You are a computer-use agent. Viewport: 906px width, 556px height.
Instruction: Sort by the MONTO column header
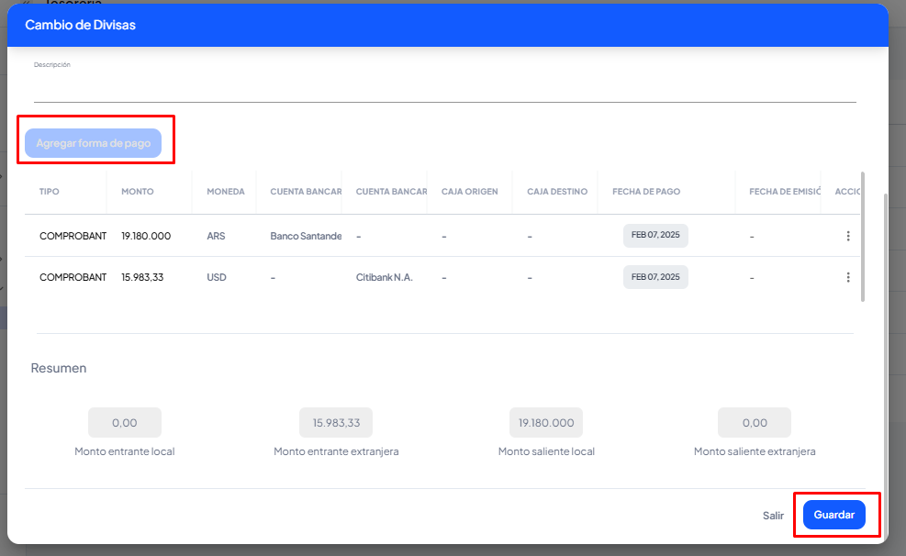coord(138,192)
